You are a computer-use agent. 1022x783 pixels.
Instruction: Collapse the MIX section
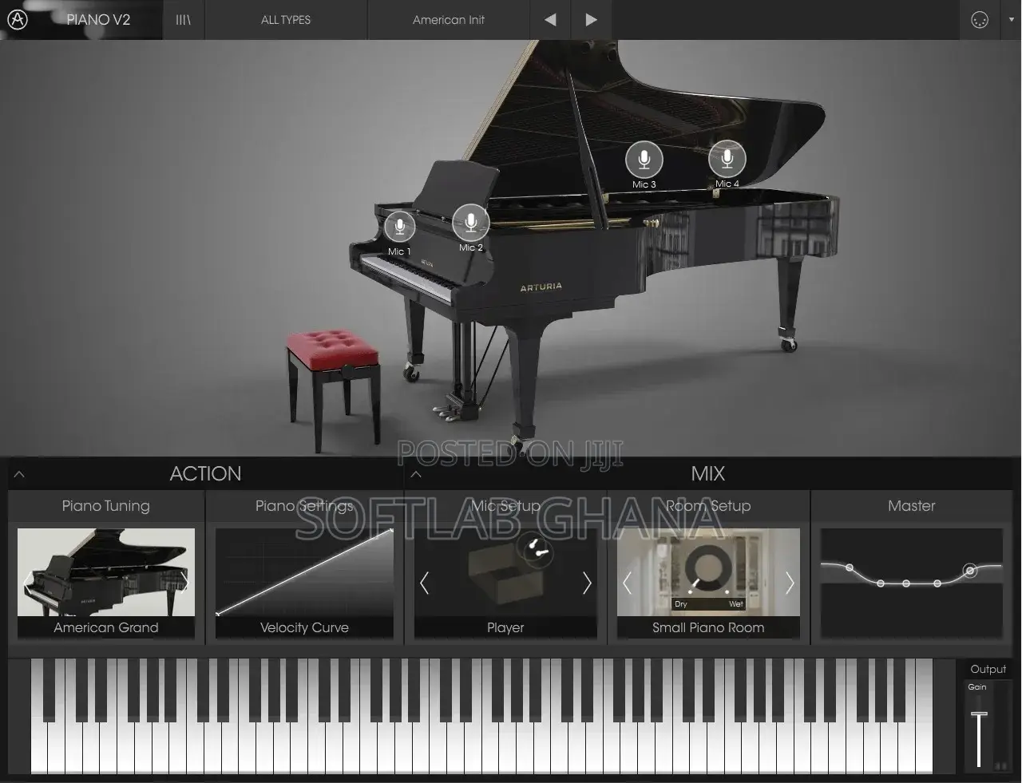coord(416,474)
